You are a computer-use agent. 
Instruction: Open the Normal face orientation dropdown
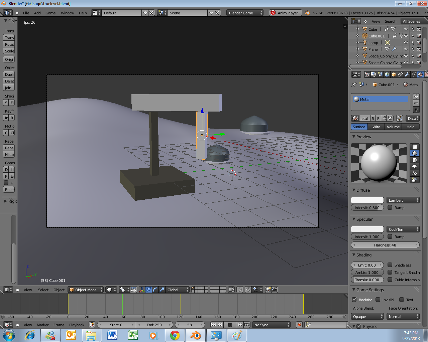point(403,316)
